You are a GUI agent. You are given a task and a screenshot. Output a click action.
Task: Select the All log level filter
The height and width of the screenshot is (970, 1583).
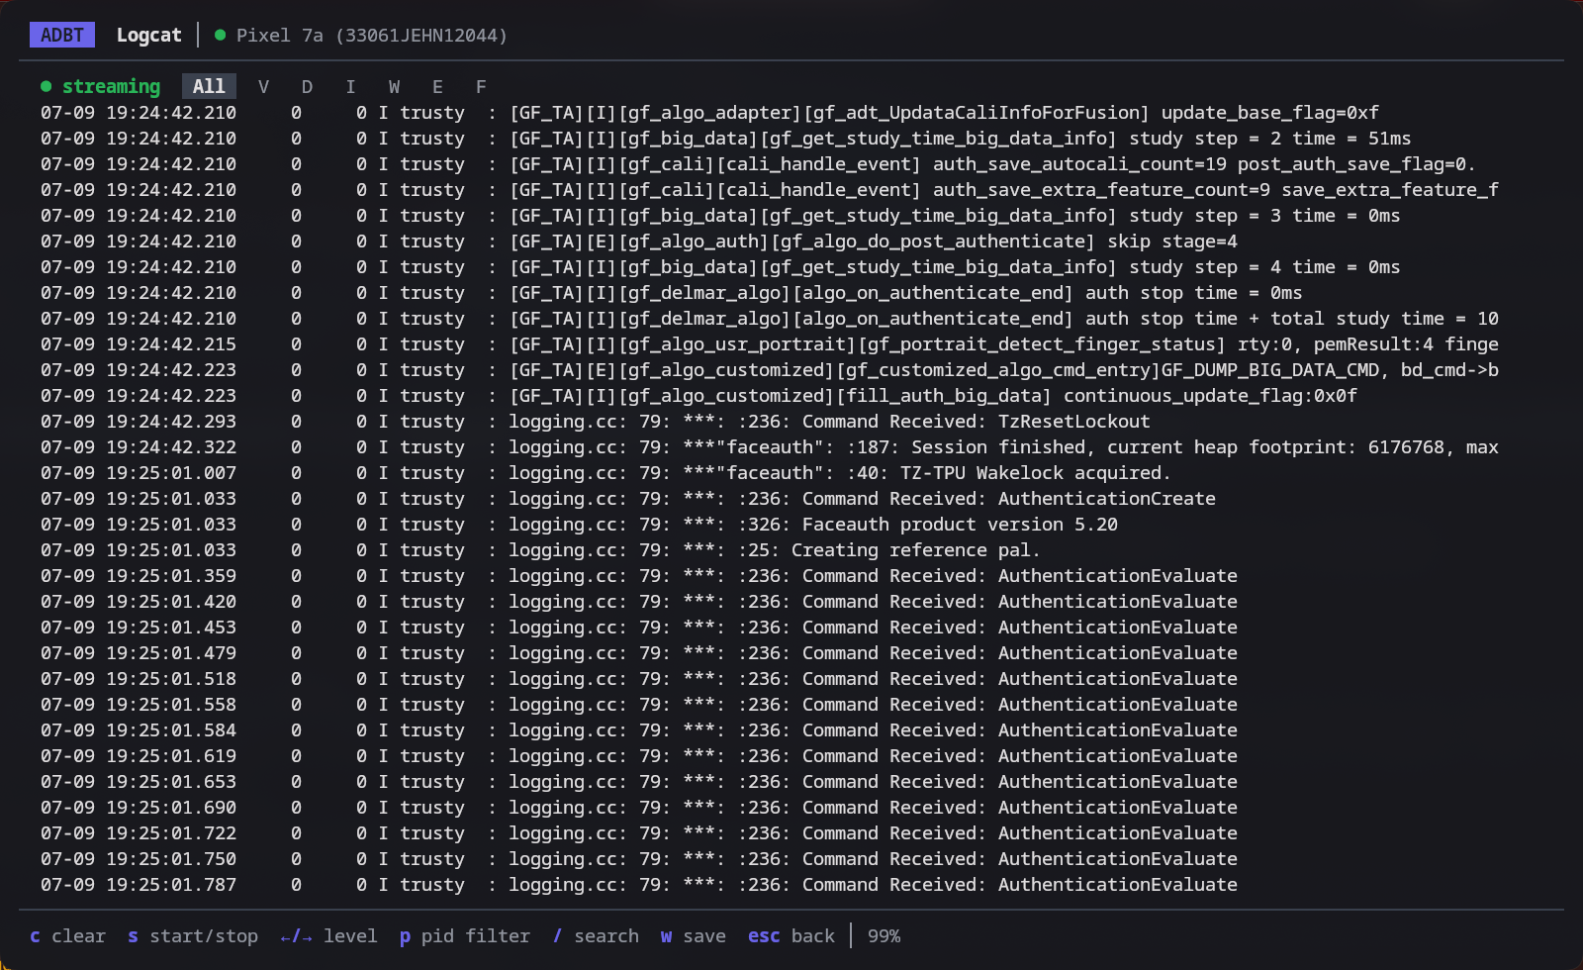(209, 86)
